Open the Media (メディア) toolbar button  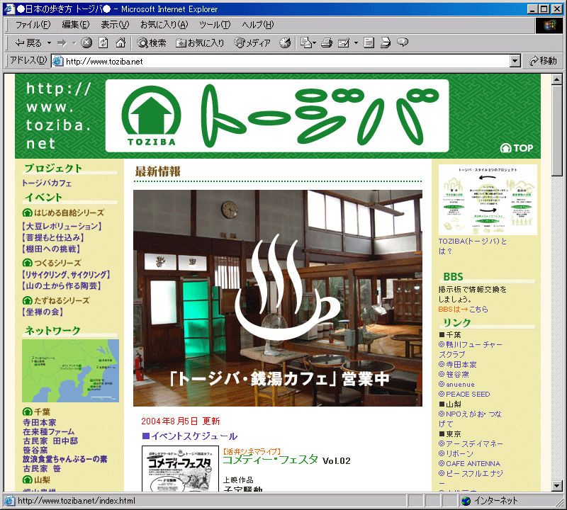click(252, 43)
